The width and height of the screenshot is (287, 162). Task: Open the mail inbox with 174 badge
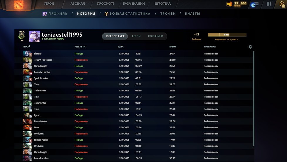tap(255, 4)
